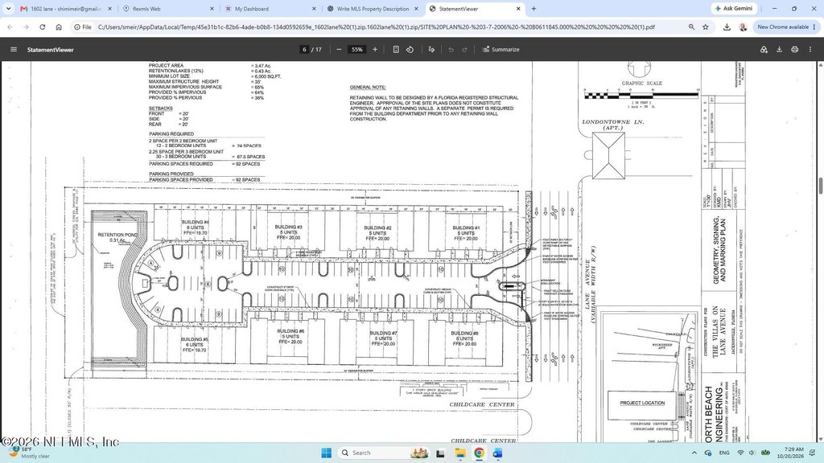Open Word from the taskbar
Image resolution: width=824 pixels, height=463 pixels.
pyautogui.click(x=497, y=453)
